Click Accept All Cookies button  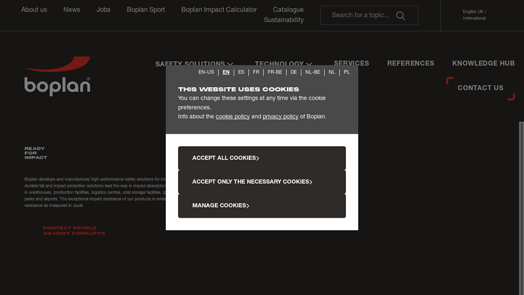[x=262, y=158]
